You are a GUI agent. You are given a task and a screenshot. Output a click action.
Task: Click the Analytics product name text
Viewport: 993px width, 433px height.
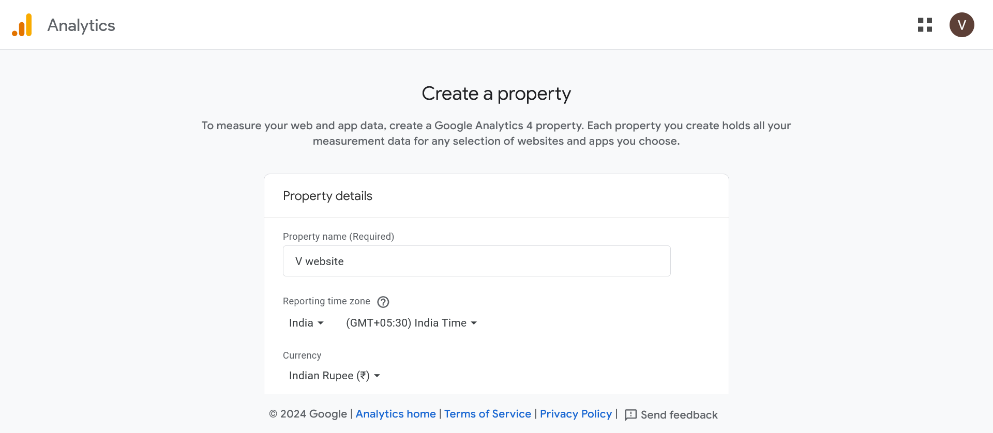81,25
